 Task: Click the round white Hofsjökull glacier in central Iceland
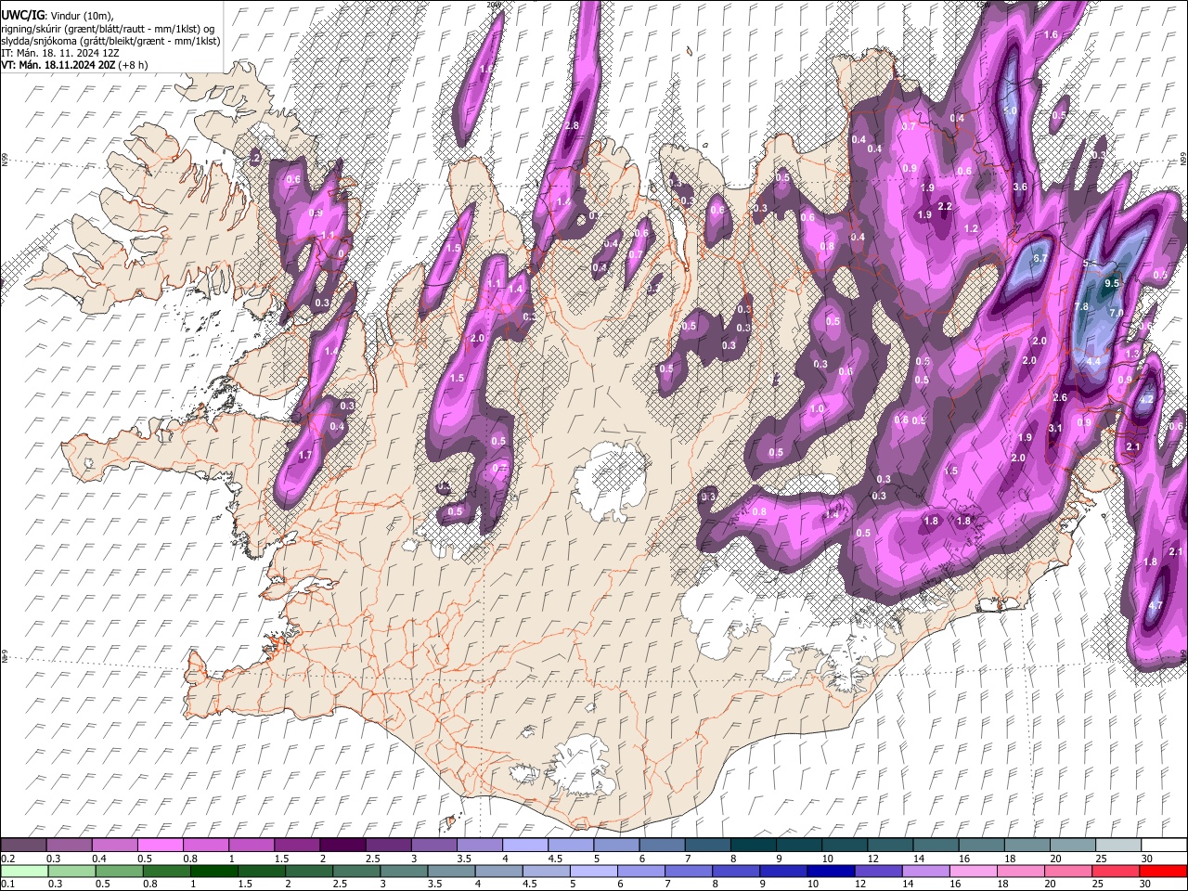pos(610,483)
